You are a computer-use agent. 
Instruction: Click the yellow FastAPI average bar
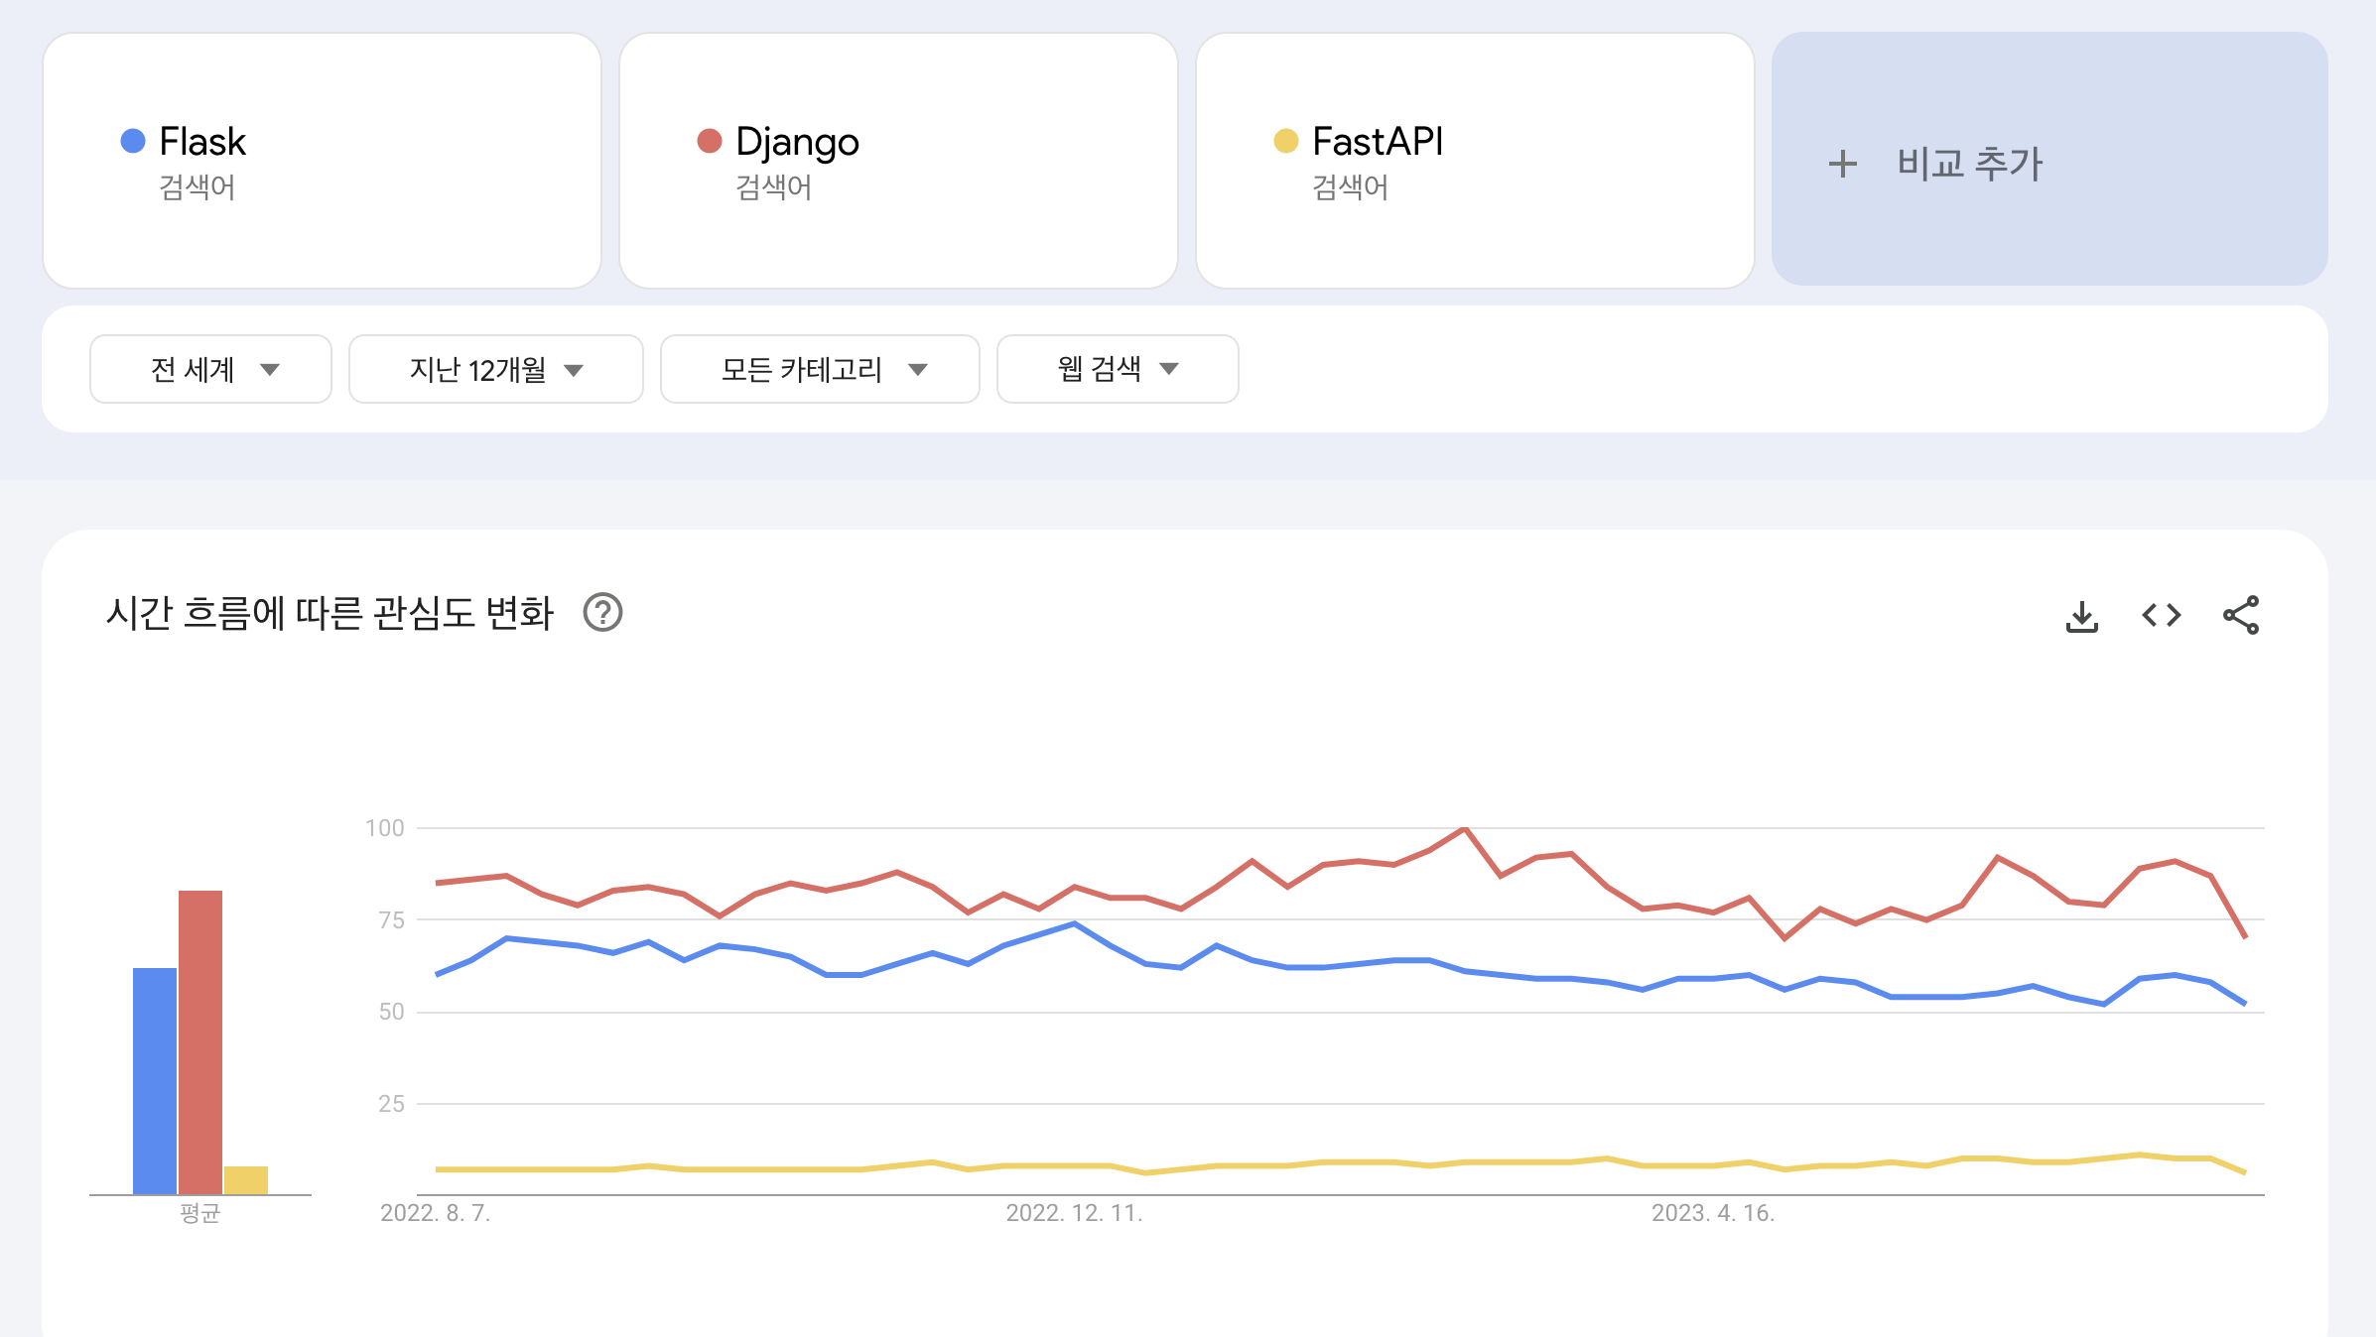246,1180
